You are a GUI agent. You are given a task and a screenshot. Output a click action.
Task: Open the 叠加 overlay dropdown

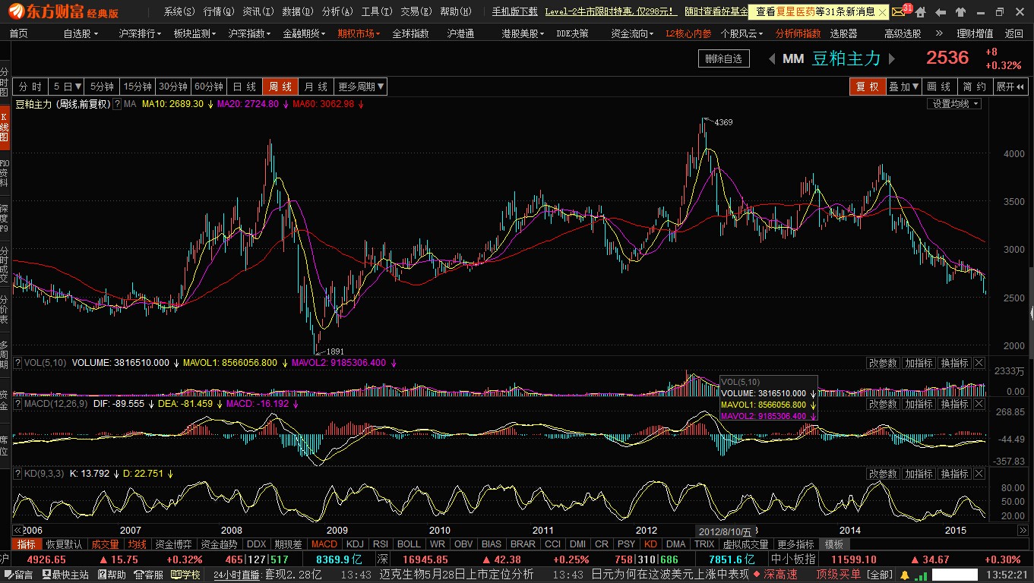tap(904, 87)
